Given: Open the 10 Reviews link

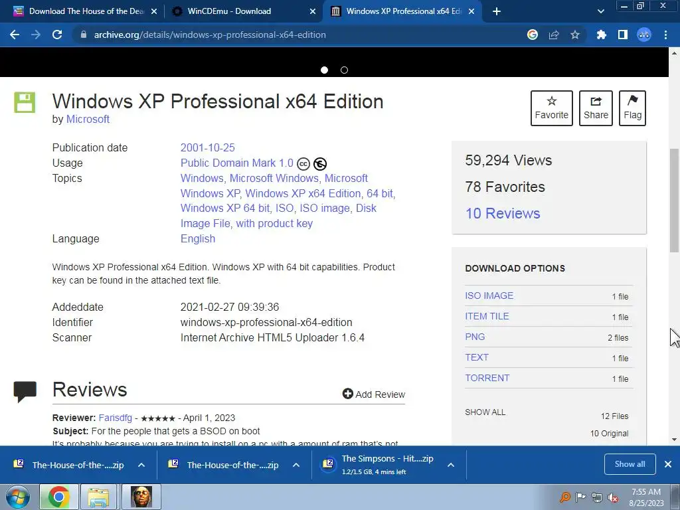Looking at the screenshot, I should pos(503,213).
